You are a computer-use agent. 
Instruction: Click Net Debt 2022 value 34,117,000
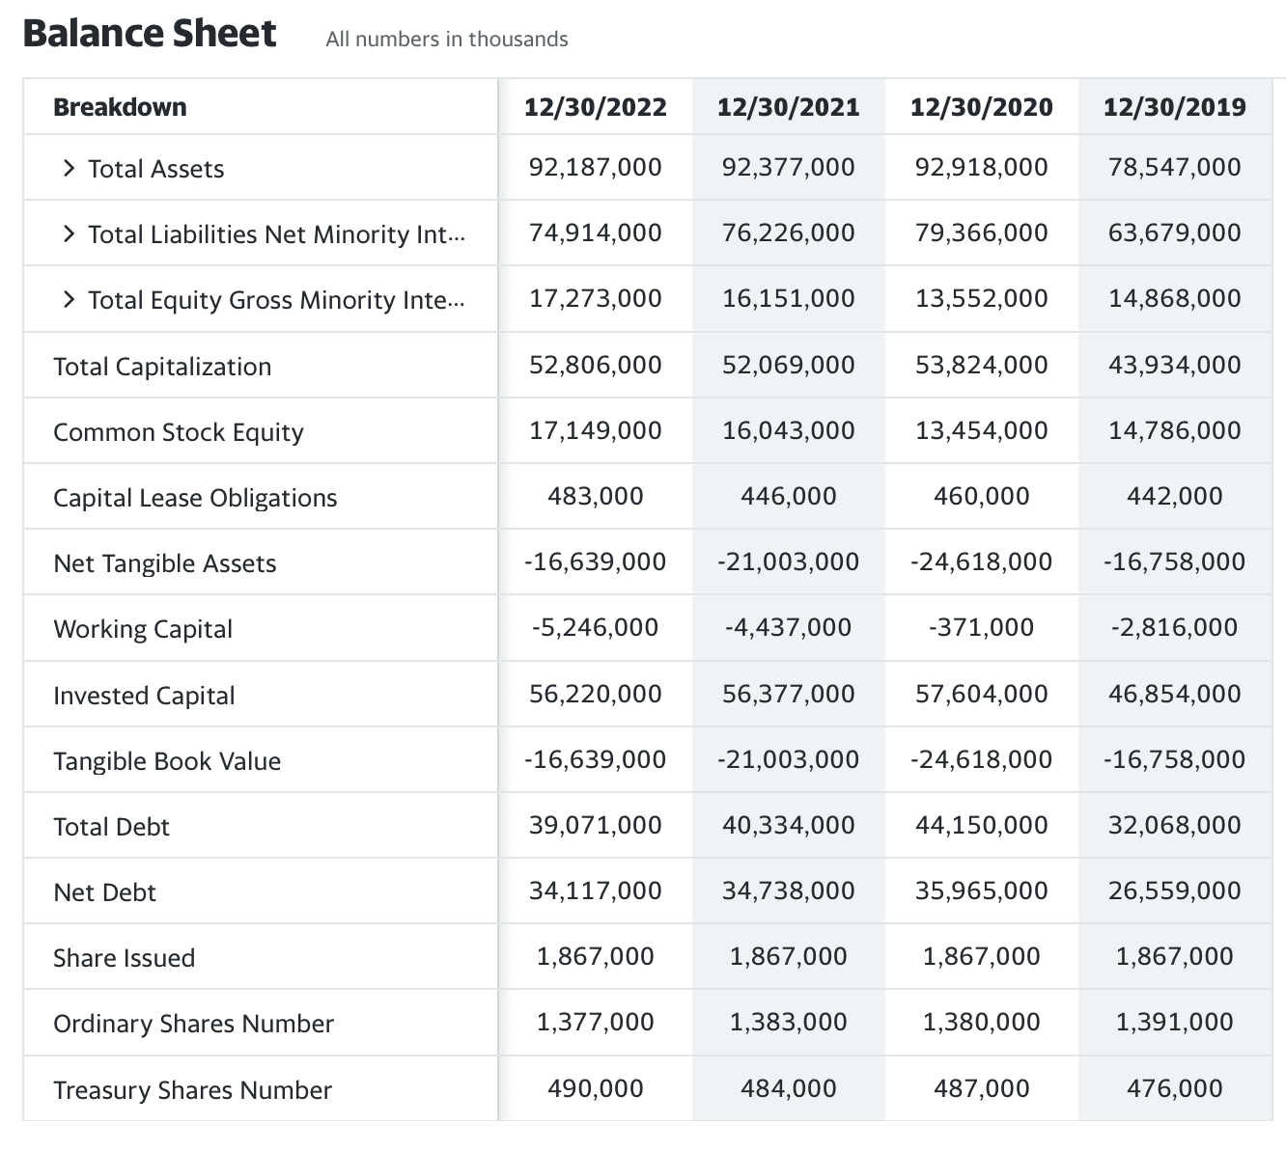596,891
